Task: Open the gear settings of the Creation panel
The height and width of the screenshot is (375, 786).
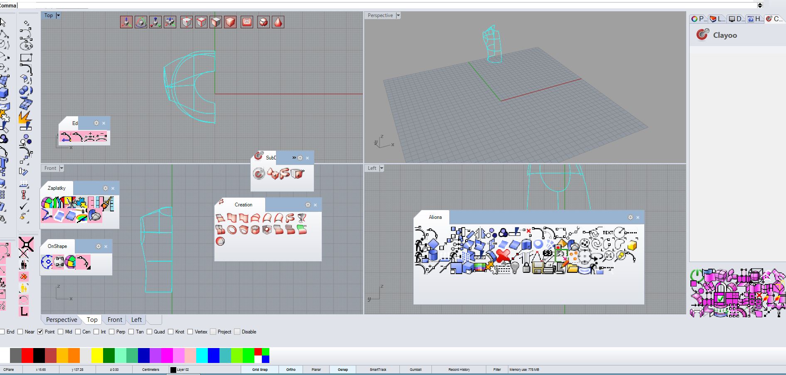Action: coord(308,205)
